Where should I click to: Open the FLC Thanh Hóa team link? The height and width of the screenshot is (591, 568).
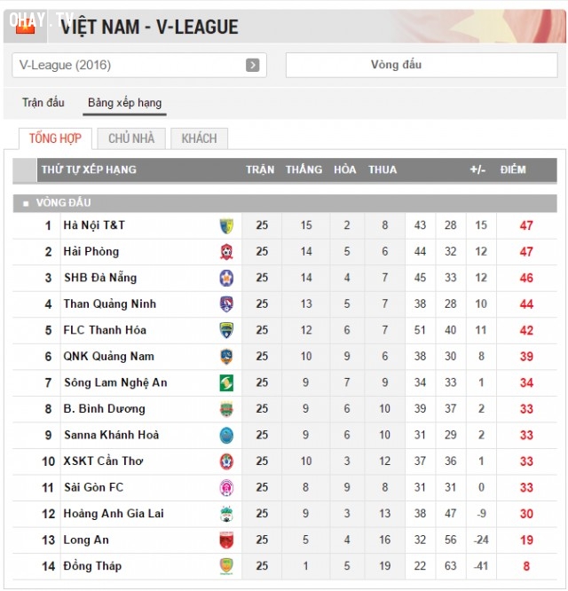tap(105, 330)
